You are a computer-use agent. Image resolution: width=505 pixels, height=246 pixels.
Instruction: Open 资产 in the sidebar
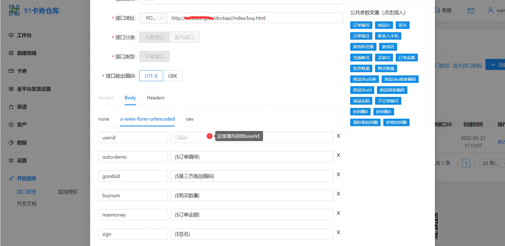[22, 125]
